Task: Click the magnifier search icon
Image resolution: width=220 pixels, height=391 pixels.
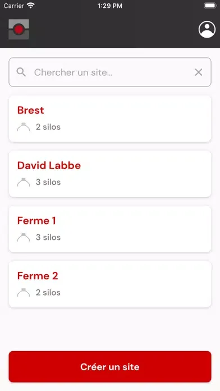Action: tap(21, 72)
